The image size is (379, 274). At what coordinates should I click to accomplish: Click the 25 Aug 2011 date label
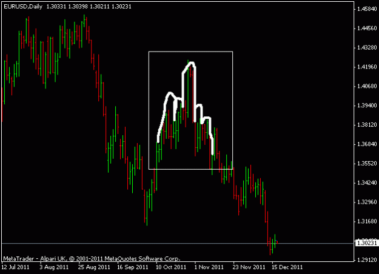94,267
